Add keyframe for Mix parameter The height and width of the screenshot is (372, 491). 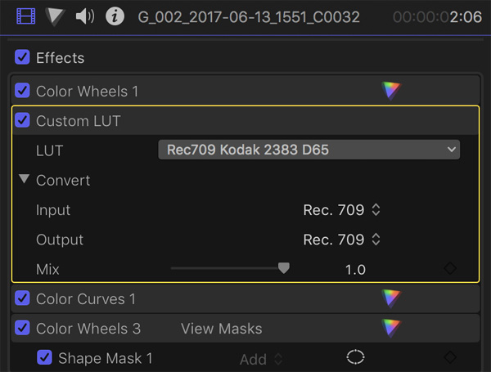(450, 268)
